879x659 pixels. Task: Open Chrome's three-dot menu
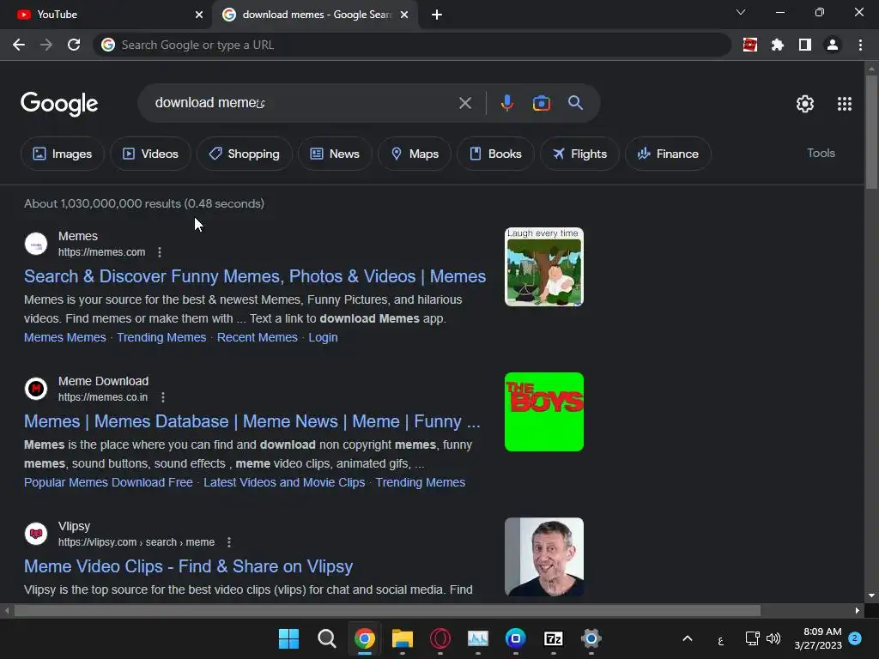[x=860, y=45]
